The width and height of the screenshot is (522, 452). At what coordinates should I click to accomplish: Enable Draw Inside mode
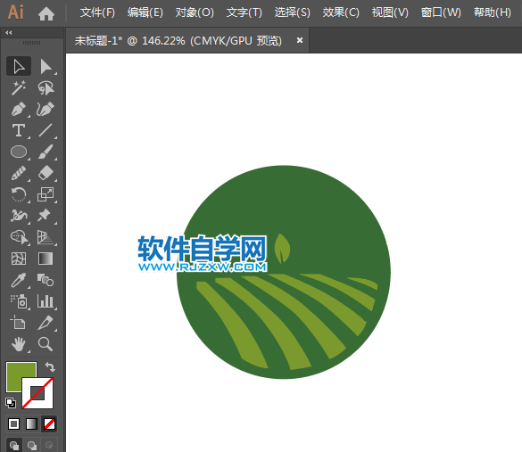coord(49,446)
